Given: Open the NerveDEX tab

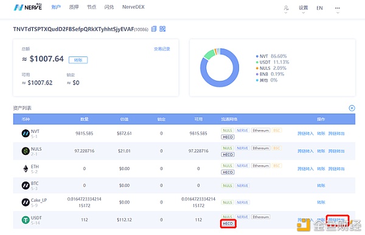Looking at the screenshot, I should pyautogui.click(x=133, y=7).
